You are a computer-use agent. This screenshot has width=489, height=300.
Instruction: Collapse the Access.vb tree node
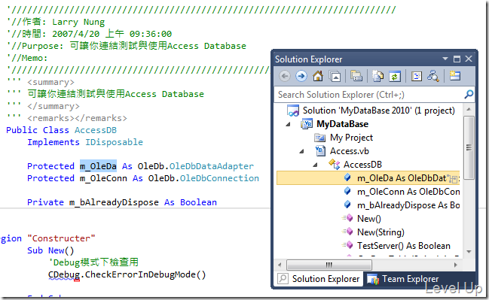tap(301, 151)
